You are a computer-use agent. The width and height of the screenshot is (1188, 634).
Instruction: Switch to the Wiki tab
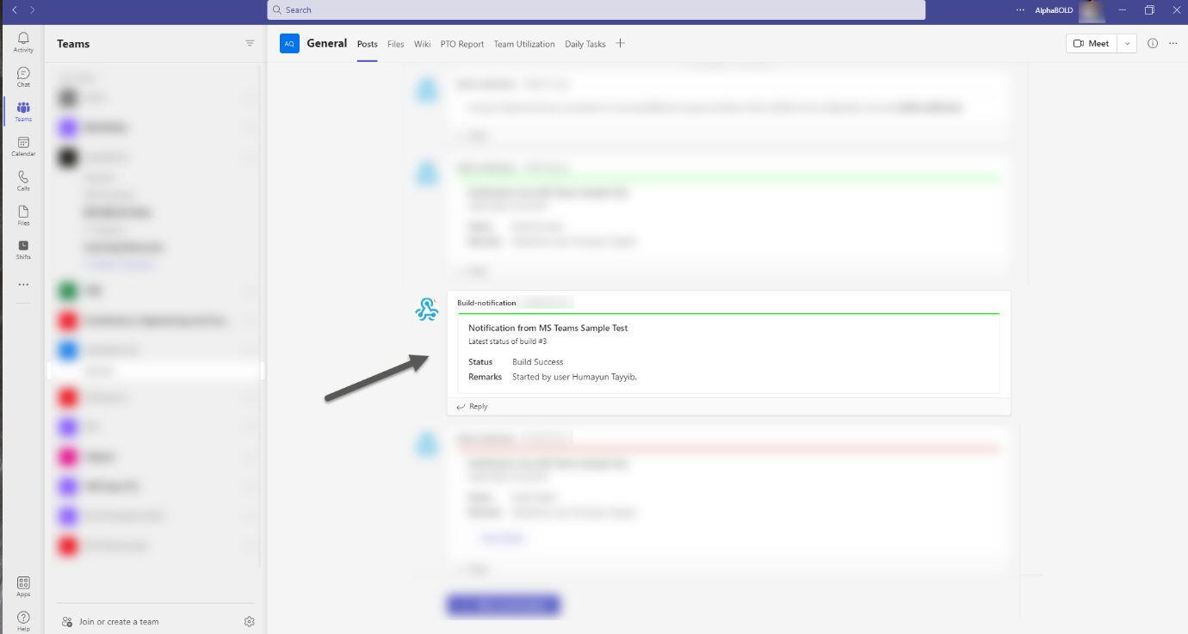(x=422, y=44)
